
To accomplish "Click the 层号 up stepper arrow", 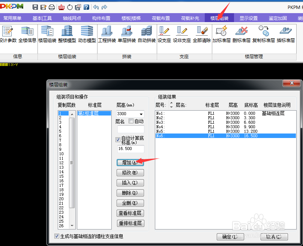I will point(171,103).
